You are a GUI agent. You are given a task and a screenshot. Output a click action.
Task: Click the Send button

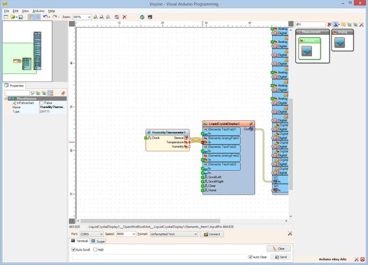(281, 257)
